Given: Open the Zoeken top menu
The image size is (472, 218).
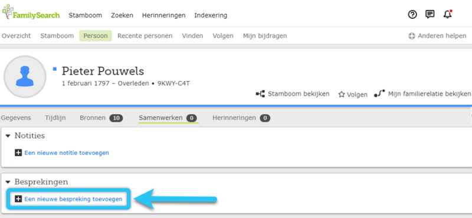Looking at the screenshot, I should pos(122,15).
